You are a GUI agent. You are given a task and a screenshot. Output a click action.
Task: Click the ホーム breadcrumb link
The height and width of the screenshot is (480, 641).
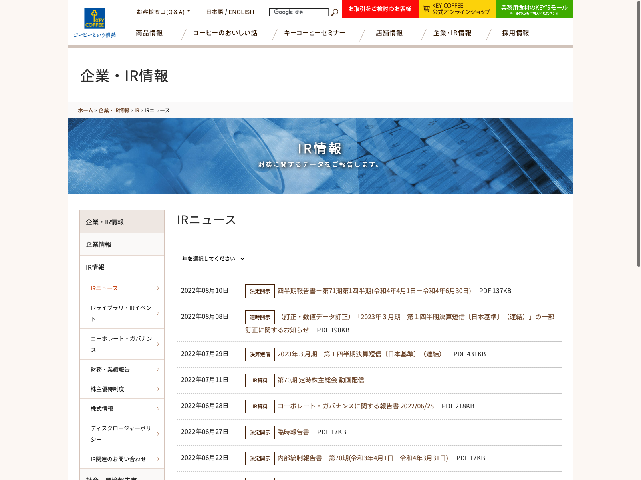[85, 110]
